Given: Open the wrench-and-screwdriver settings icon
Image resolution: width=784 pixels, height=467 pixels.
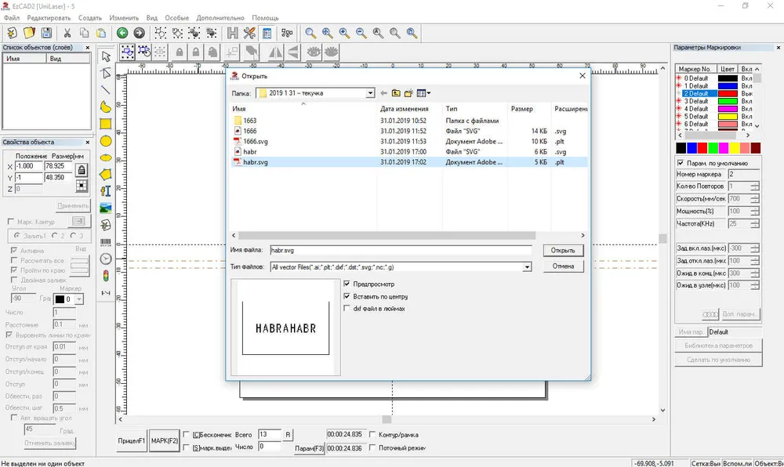Looking at the screenshot, I should [249, 33].
